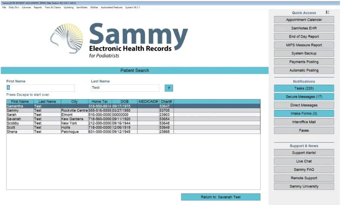Click inside the Last Name field
The width and height of the screenshot is (341, 205).
(x=125, y=88)
